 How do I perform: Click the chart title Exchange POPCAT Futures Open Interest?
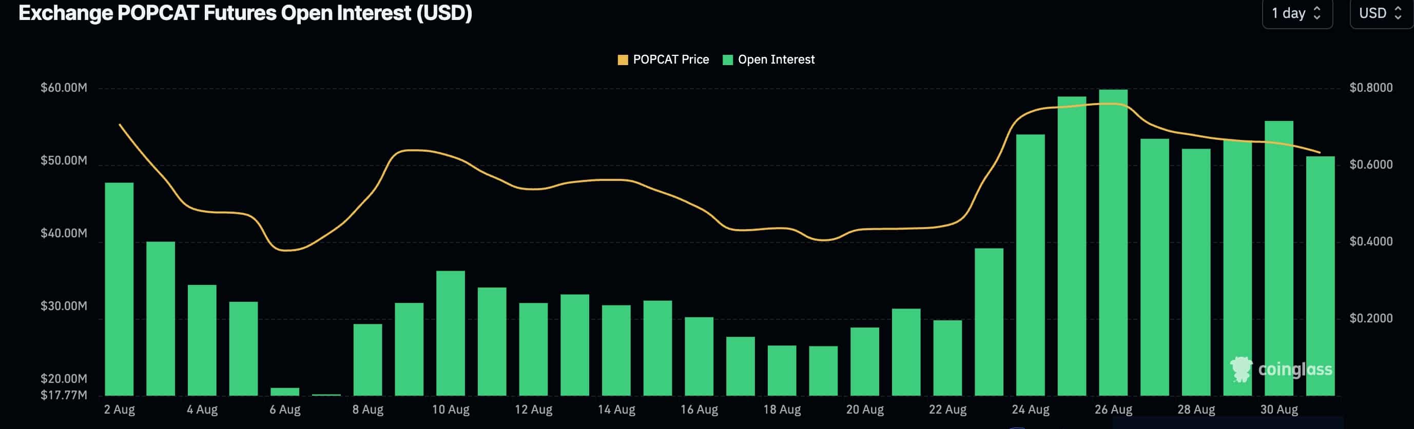click(x=245, y=13)
